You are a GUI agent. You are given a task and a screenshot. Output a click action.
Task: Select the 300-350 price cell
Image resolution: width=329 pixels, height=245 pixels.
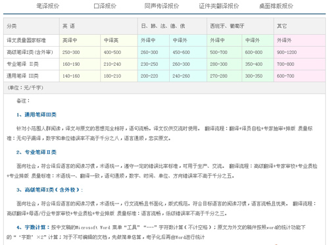[258, 76]
